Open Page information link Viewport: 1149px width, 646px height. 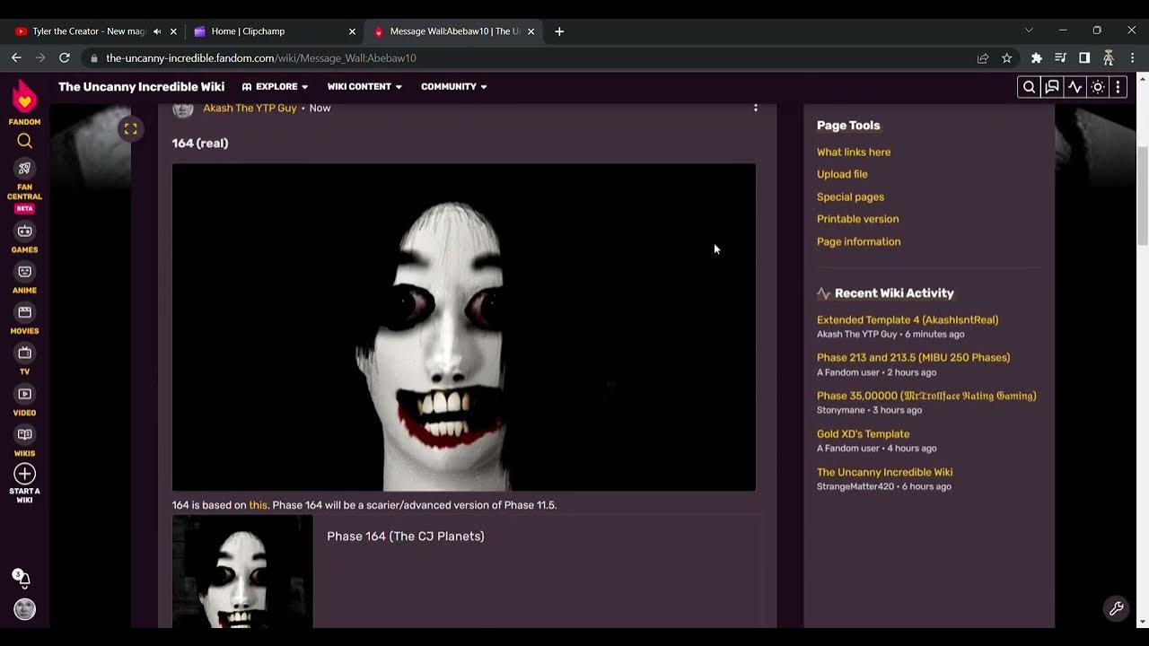point(858,241)
